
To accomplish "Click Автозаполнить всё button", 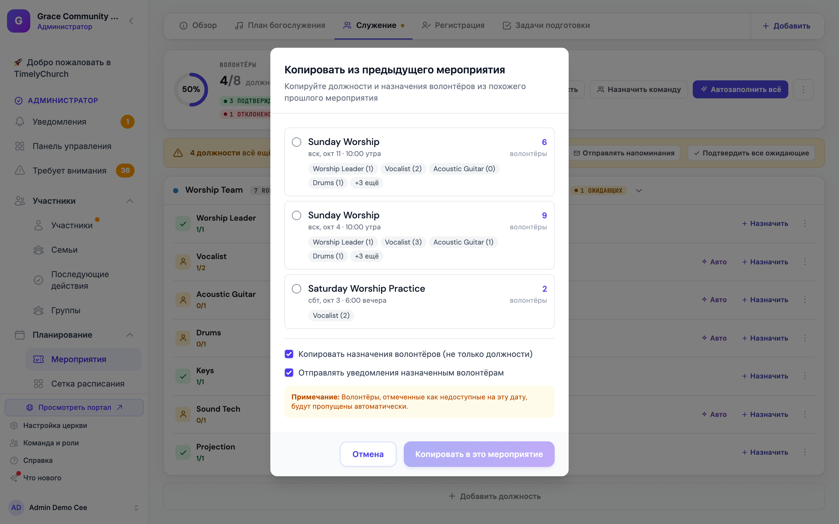I will tap(740, 89).
